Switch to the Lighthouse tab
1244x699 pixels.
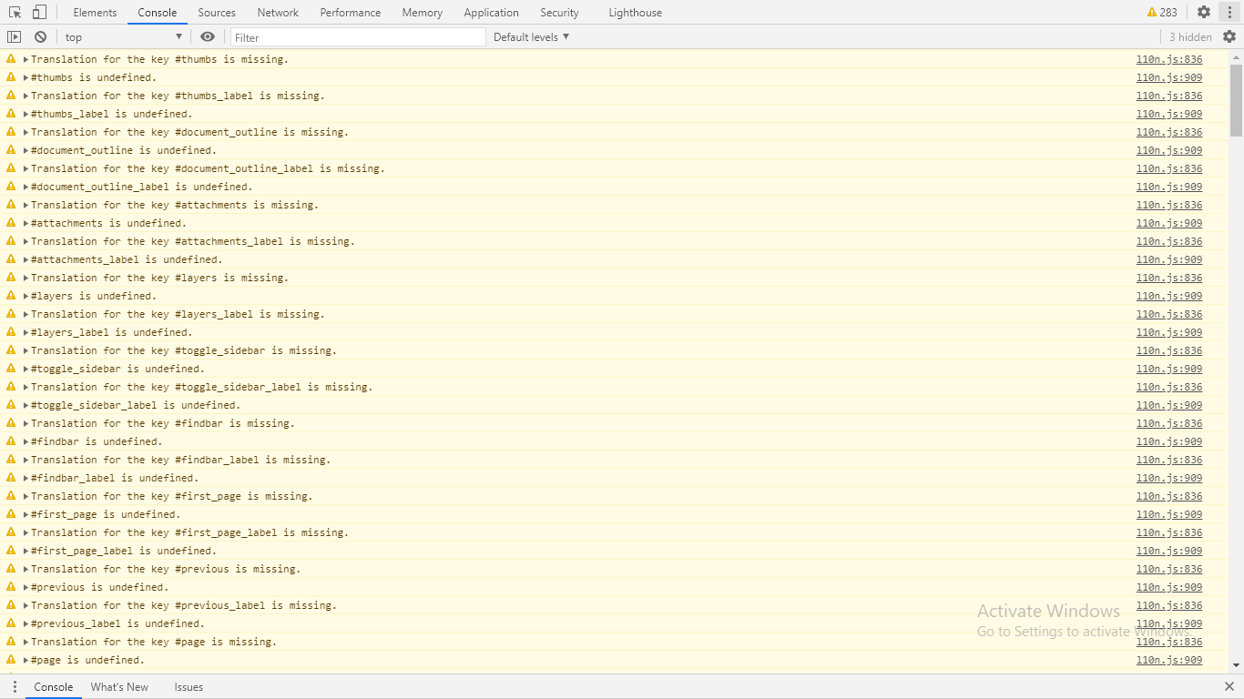tap(635, 12)
